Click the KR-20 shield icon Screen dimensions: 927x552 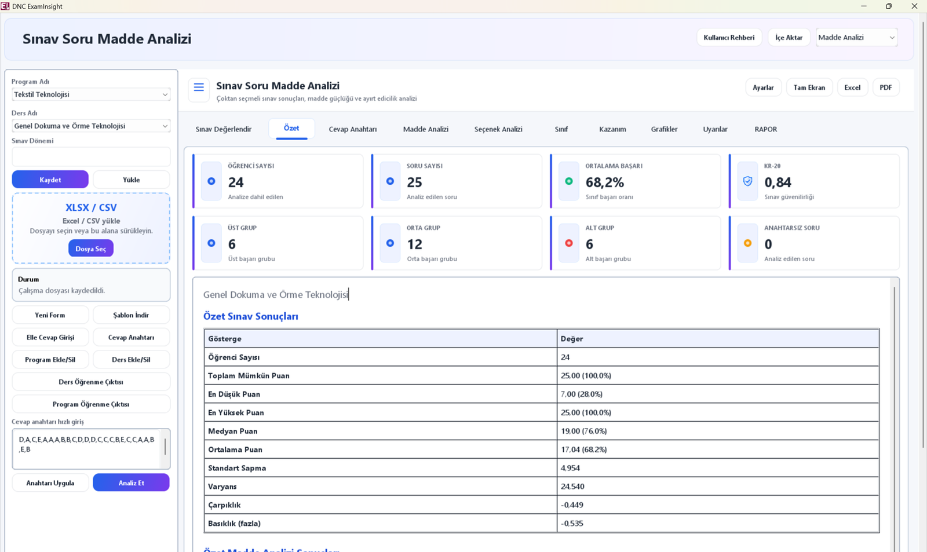[747, 181]
